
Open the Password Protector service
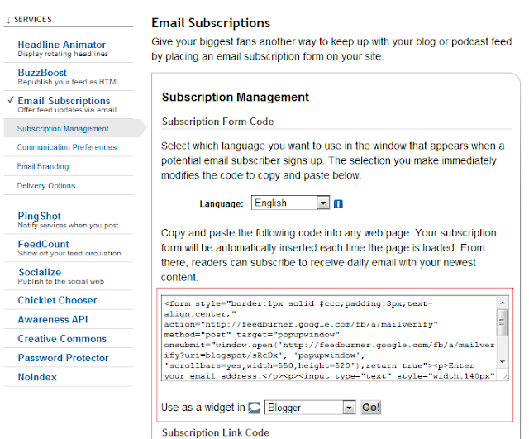63,358
